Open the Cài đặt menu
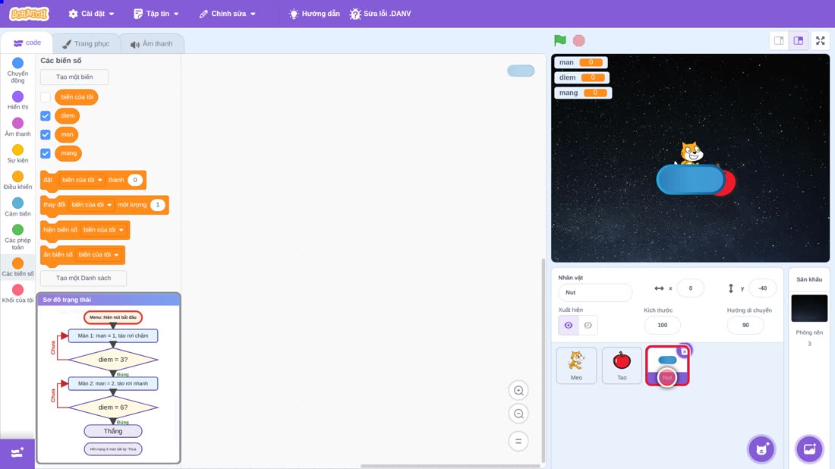835x469 pixels. pyautogui.click(x=92, y=14)
